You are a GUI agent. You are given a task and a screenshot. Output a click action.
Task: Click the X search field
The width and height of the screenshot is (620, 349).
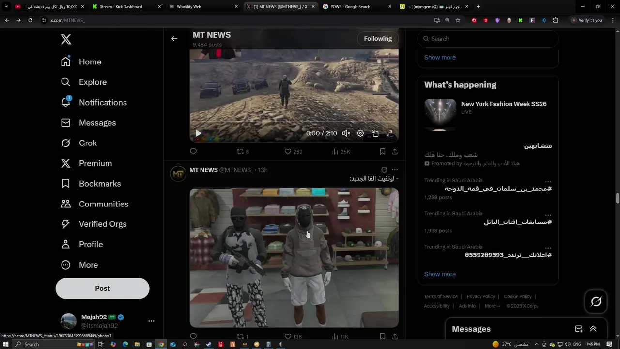[x=488, y=39]
